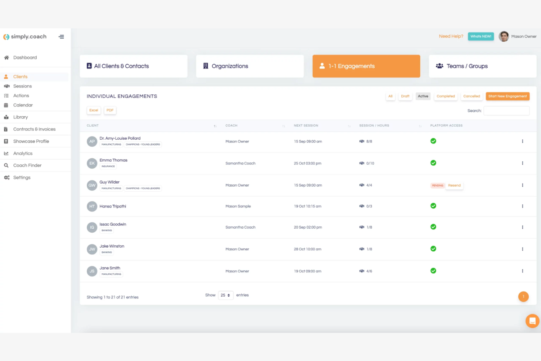The height and width of the screenshot is (361, 541).
Task: Switch to the Organizations tab
Action: (x=250, y=66)
